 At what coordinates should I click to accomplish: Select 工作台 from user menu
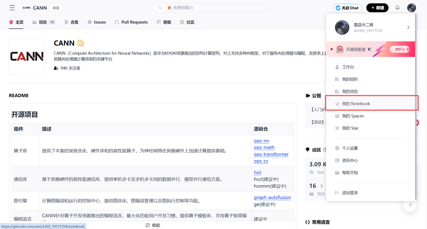pos(370,67)
